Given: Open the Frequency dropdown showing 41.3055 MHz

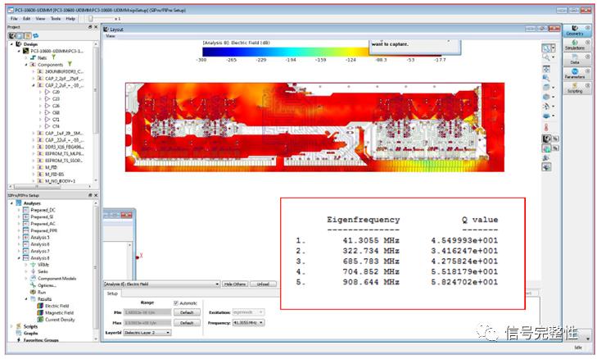Looking at the screenshot, I should tap(248, 323).
